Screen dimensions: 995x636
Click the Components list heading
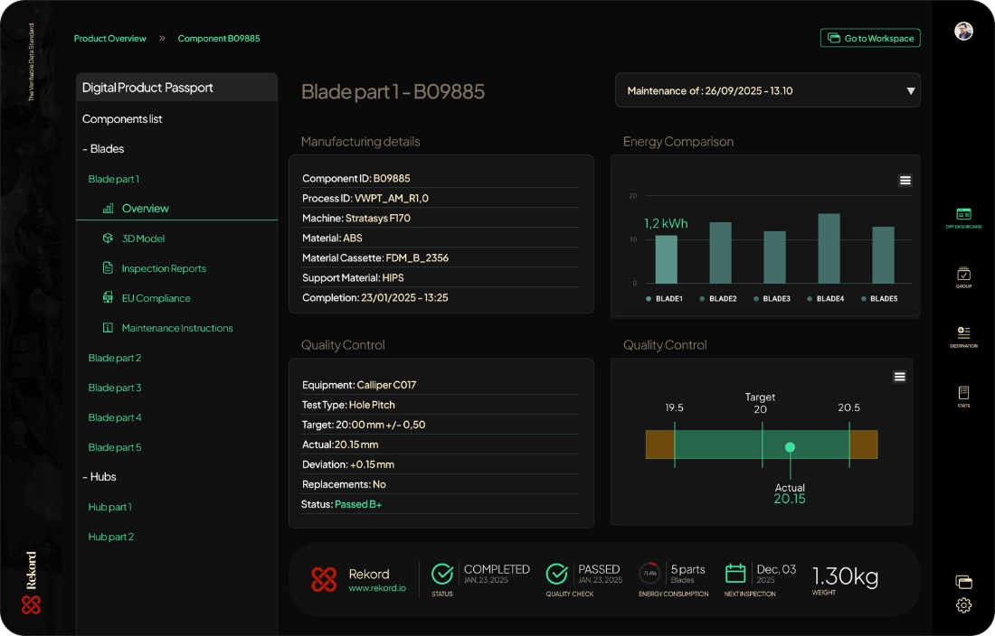tap(122, 119)
